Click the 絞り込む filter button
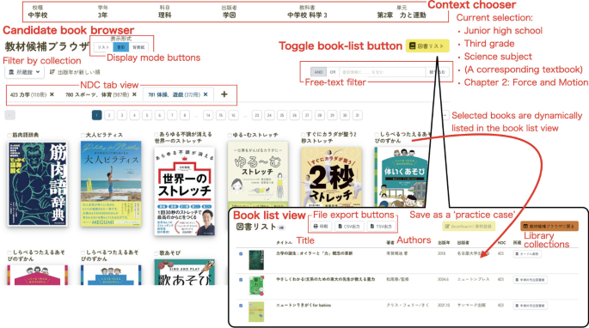The width and height of the screenshot is (589, 328). [x=438, y=71]
